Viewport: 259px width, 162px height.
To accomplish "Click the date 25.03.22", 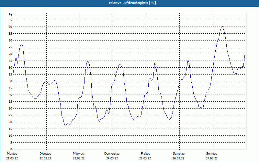I will click(x=145, y=158).
